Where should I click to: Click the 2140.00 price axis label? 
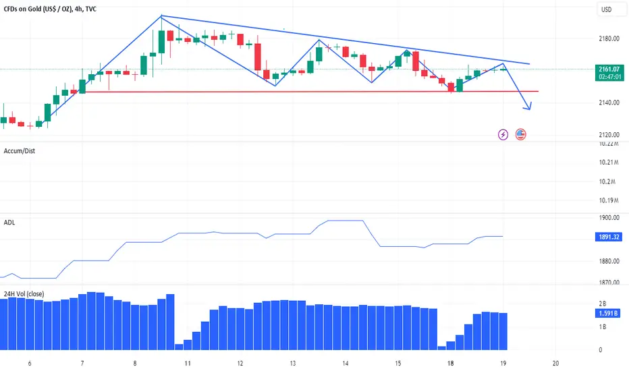[609, 103]
